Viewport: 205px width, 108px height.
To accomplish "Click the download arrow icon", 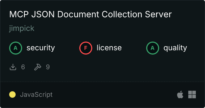I will coord(13,67).
